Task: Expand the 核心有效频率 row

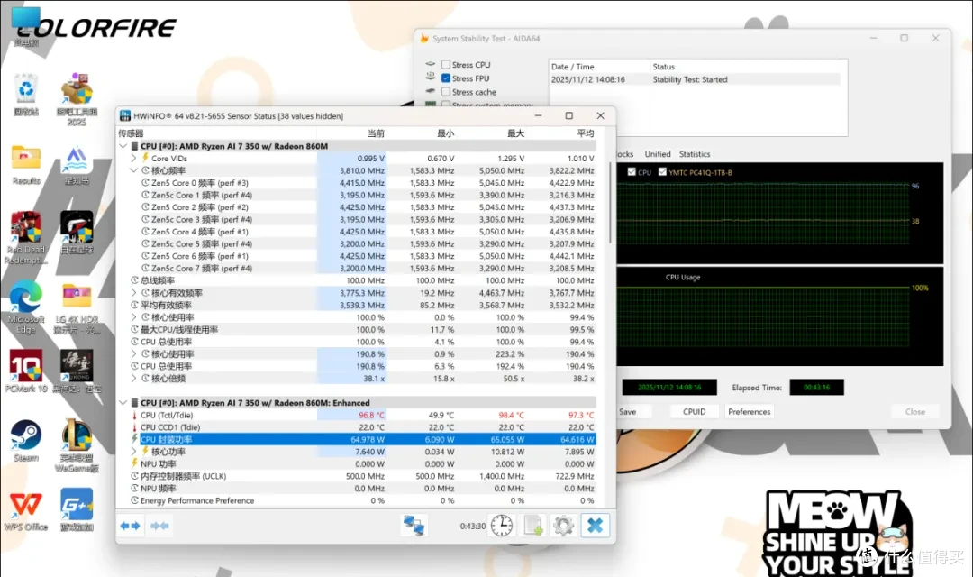Action: click(133, 292)
